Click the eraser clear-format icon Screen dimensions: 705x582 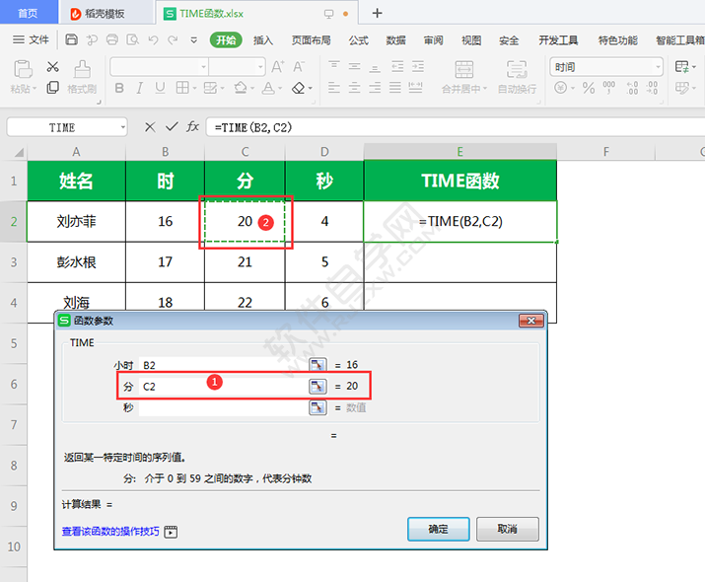pos(300,88)
